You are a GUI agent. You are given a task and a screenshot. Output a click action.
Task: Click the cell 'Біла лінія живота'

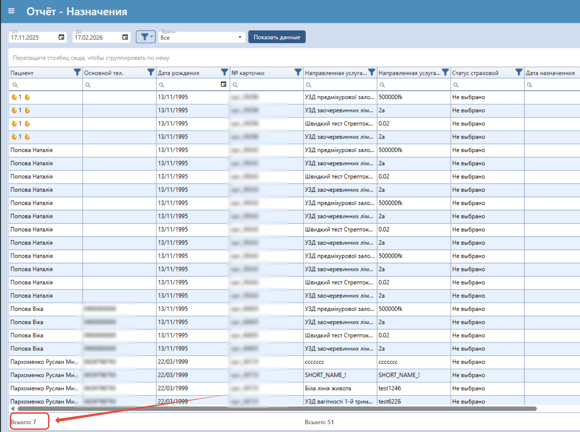[x=328, y=388]
